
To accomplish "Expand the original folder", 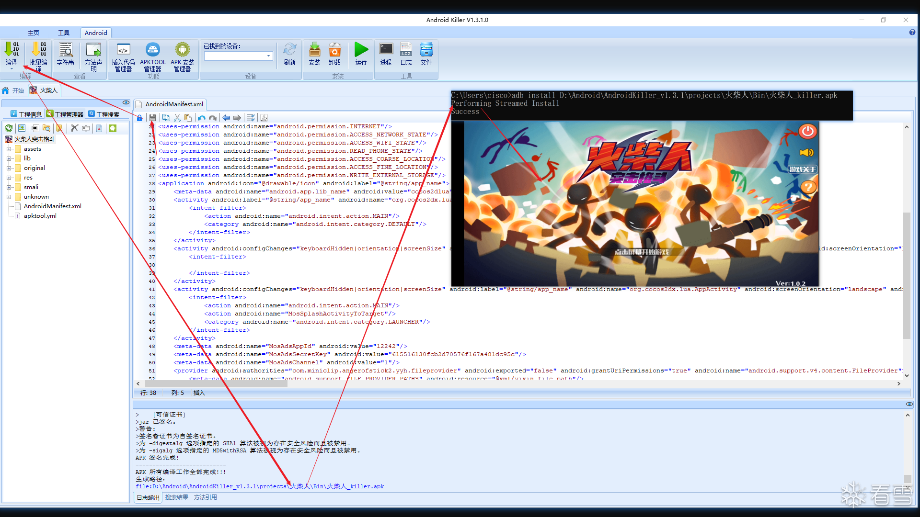I will pos(9,168).
